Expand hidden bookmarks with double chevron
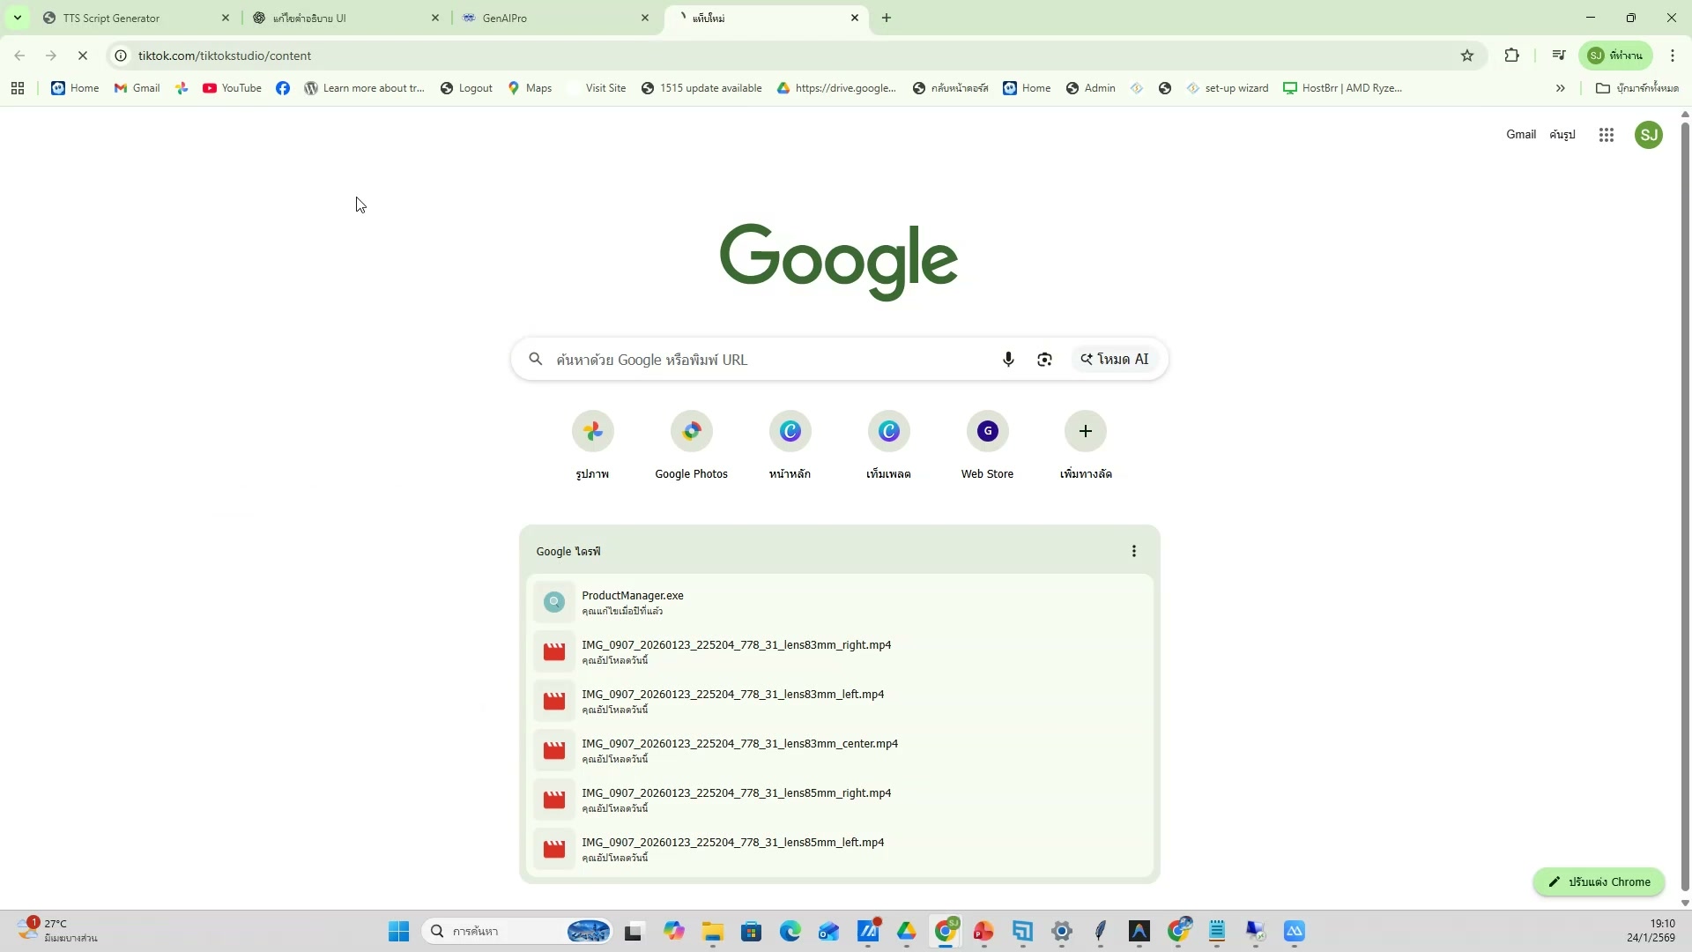This screenshot has height=952, width=1692. pos(1560,88)
